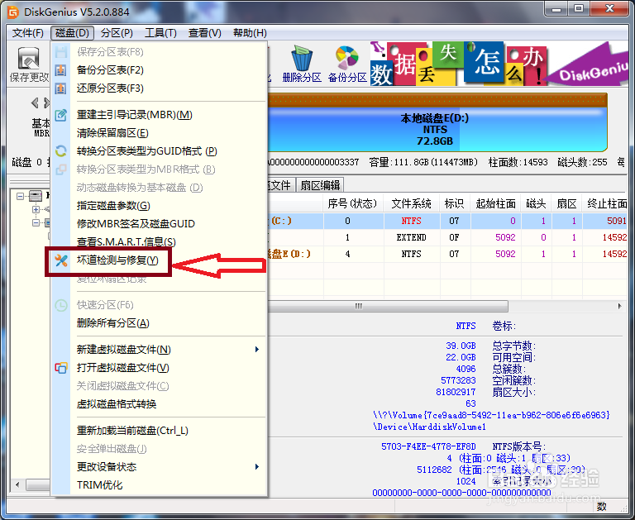Click the 标识 column header

(455, 203)
